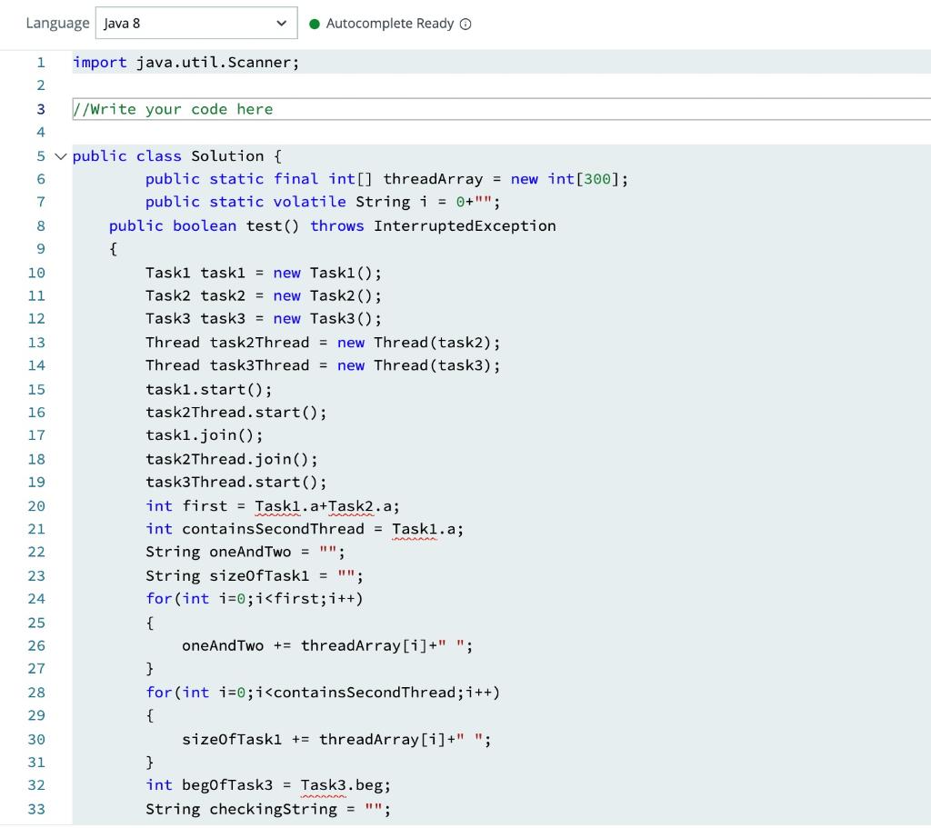Click 'for(int i=0;i<first;i++)' loop
Image resolution: width=931 pixels, height=828 pixels.
(255, 599)
